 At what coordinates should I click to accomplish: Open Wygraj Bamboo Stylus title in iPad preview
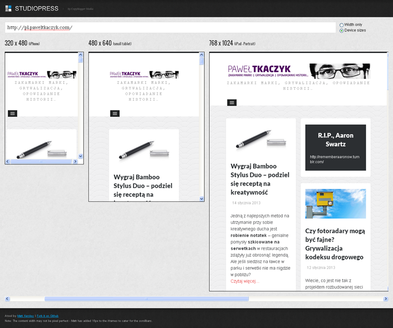[260, 179]
